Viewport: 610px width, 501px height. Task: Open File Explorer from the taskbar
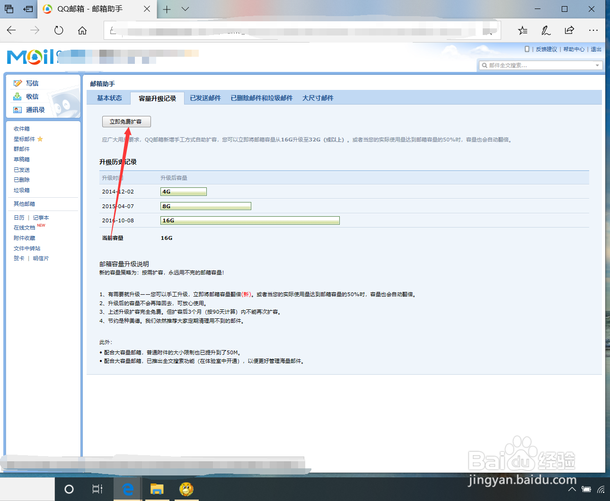157,489
